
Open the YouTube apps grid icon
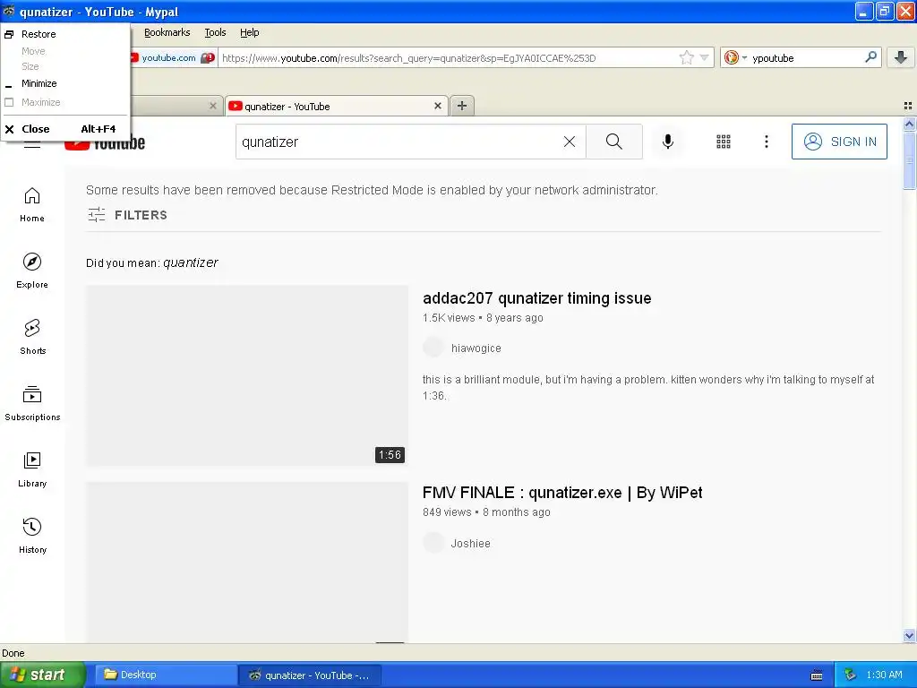[724, 142]
